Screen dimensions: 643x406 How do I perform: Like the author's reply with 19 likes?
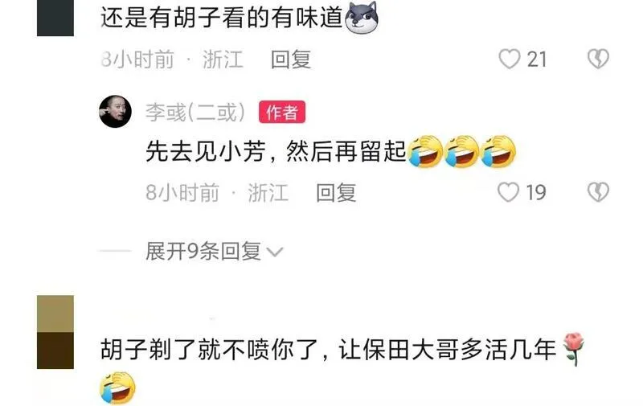pyautogui.click(x=509, y=192)
